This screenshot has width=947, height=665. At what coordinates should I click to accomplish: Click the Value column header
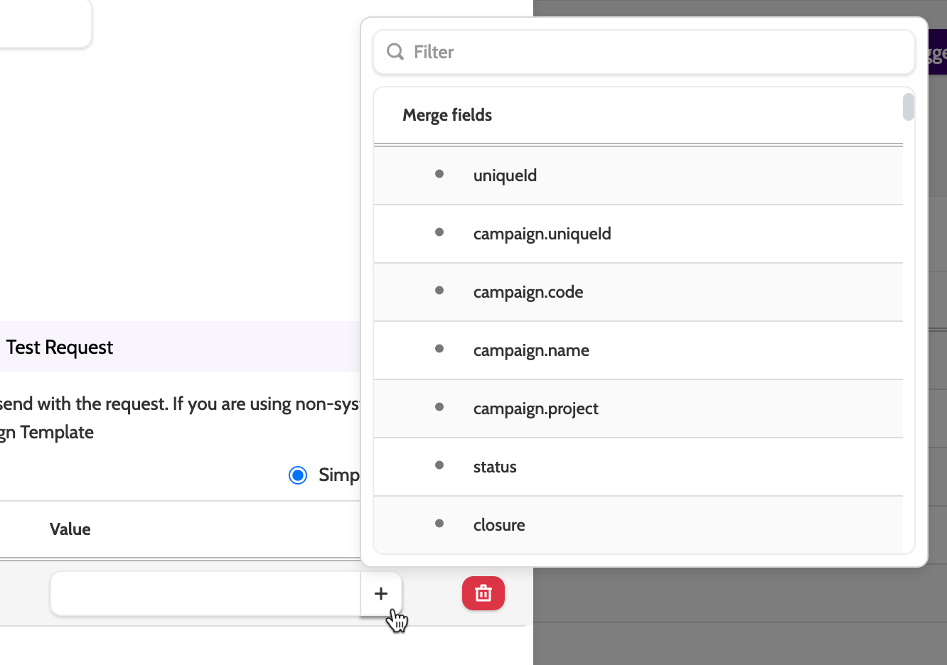70,529
